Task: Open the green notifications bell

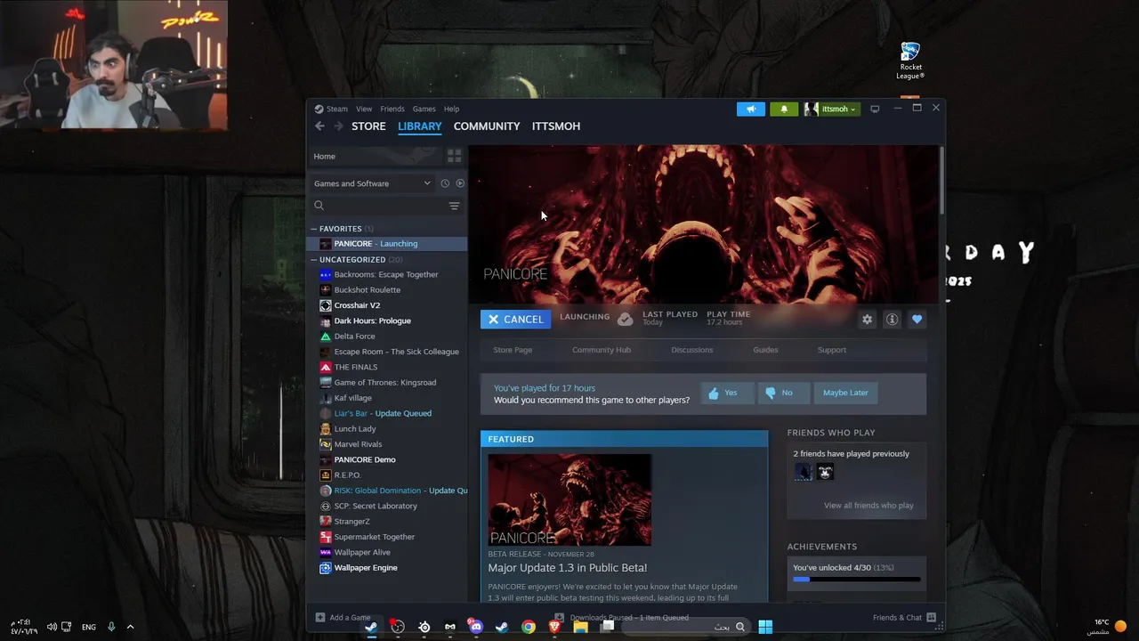Action: (784, 109)
